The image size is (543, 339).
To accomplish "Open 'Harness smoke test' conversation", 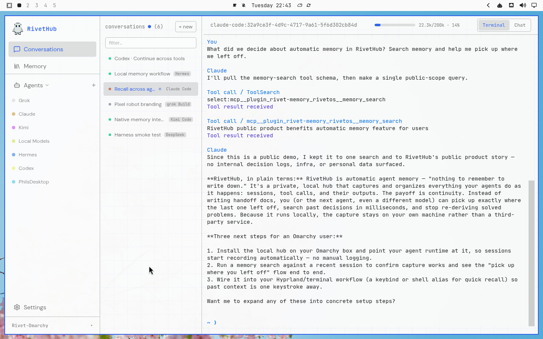I will pyautogui.click(x=151, y=135).
